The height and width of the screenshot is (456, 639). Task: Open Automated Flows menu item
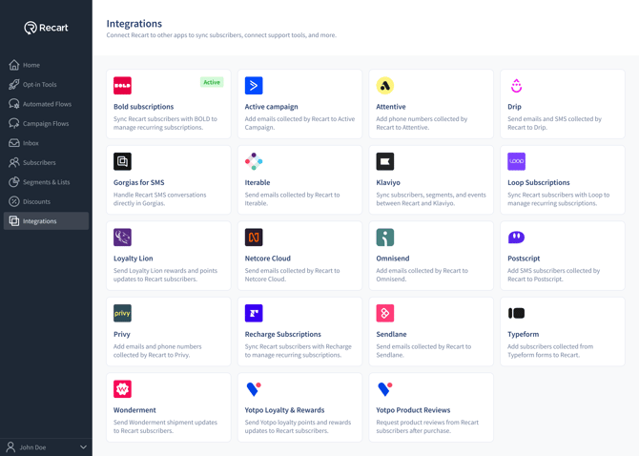point(46,104)
